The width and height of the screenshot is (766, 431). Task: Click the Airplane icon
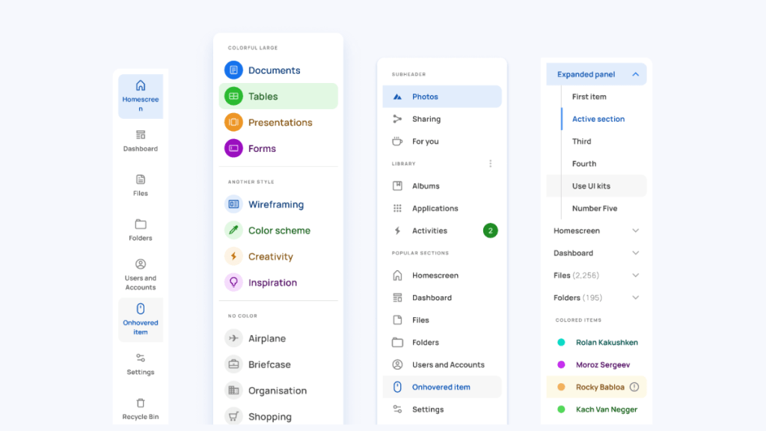pyautogui.click(x=233, y=339)
